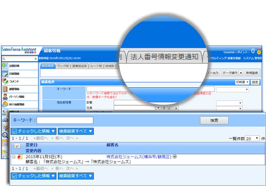Screen dimensions: 266x193
Task: Click the clear X in sidebar search box
Action: pyautogui.click(x=36, y=59)
